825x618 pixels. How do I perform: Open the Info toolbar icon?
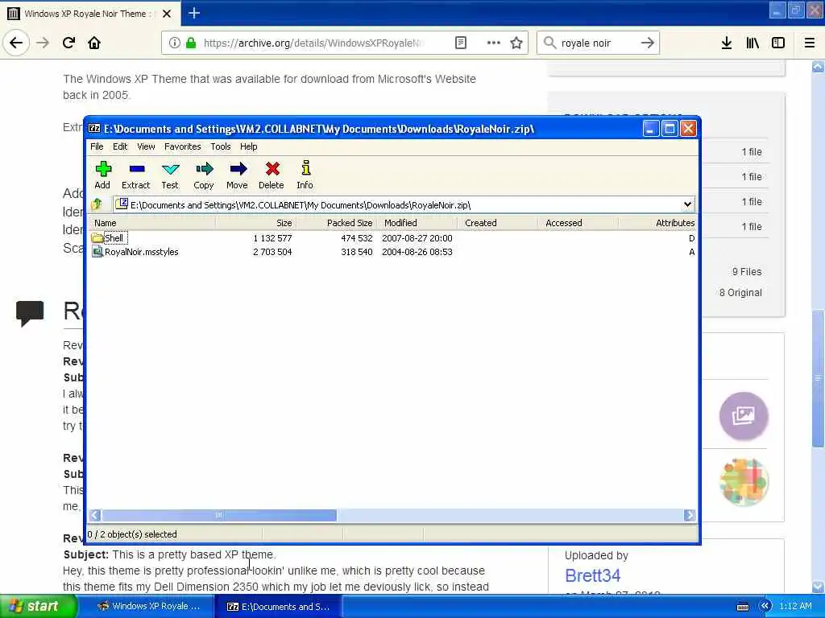[305, 168]
